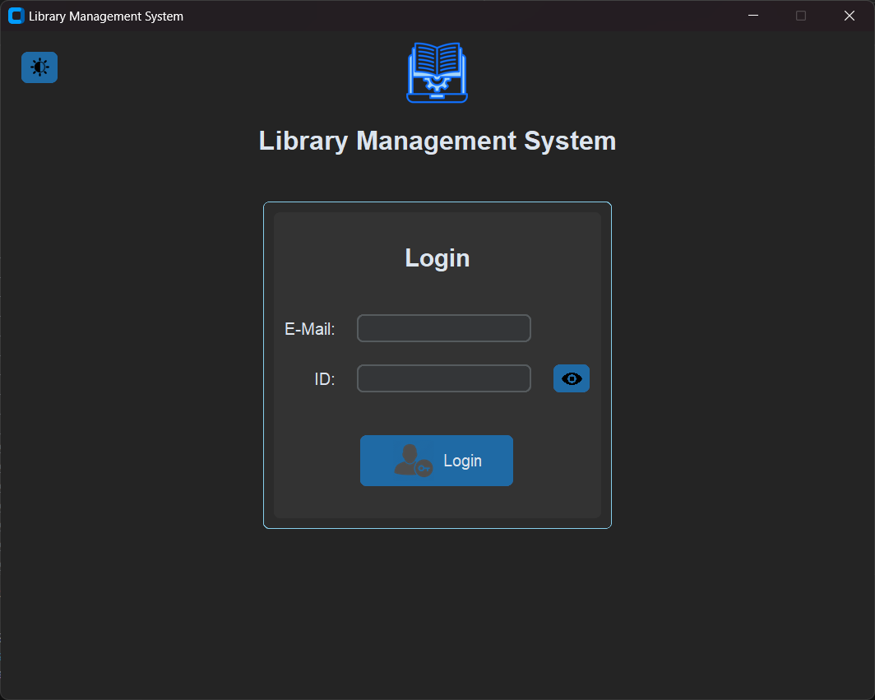Close the Library Management System window
The image size is (875, 700).
849,15
